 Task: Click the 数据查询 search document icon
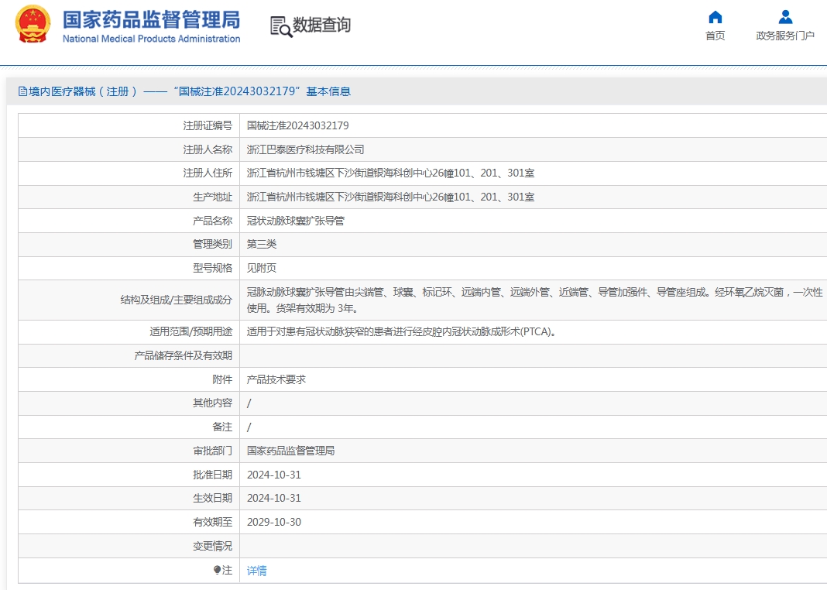(x=280, y=26)
